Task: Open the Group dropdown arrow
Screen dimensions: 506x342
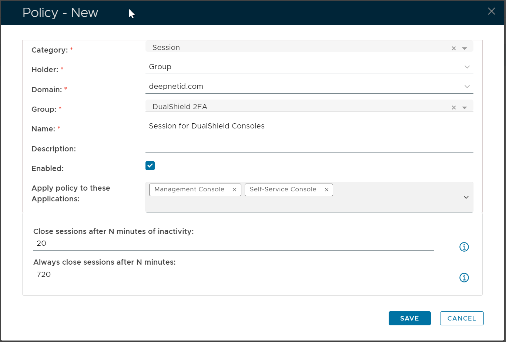Action: (465, 108)
